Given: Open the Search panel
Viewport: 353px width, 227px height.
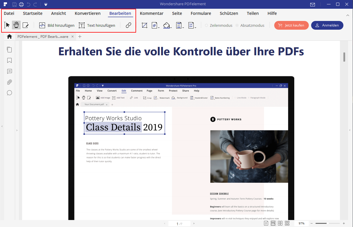Looking at the screenshot, I should point(9,93).
